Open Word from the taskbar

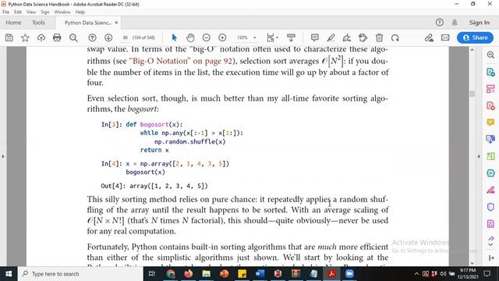pos(260,274)
